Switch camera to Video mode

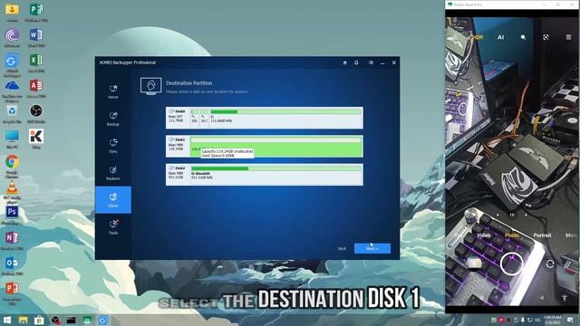(x=483, y=235)
